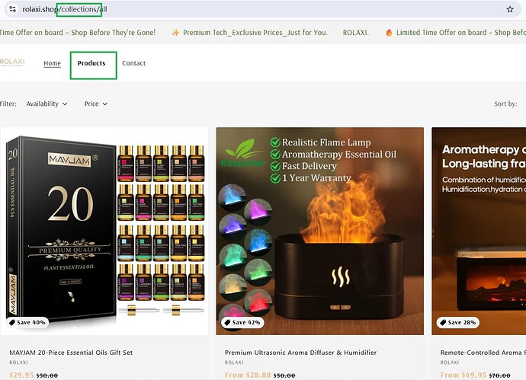Image resolution: width=526 pixels, height=380 pixels.
Task: Expand the Price filter dropdown
Action: click(x=95, y=104)
